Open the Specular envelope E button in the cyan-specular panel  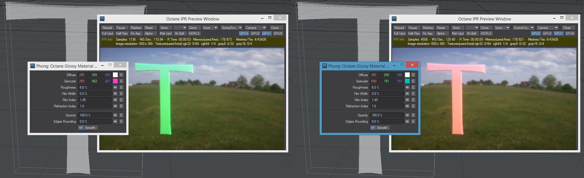pyautogui.click(x=413, y=81)
